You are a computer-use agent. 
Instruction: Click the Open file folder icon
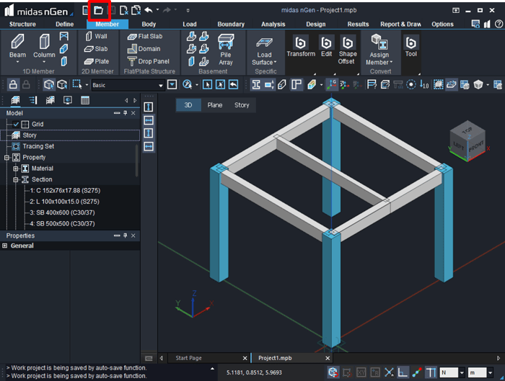[x=99, y=11]
